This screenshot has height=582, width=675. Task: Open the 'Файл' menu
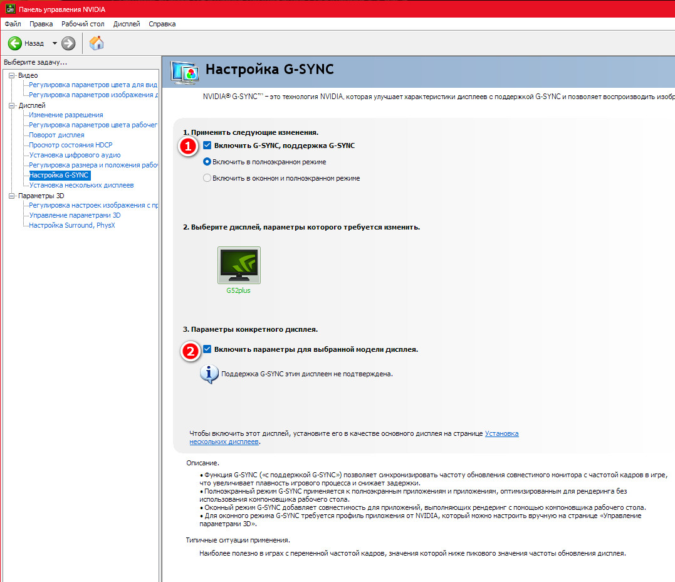click(13, 24)
